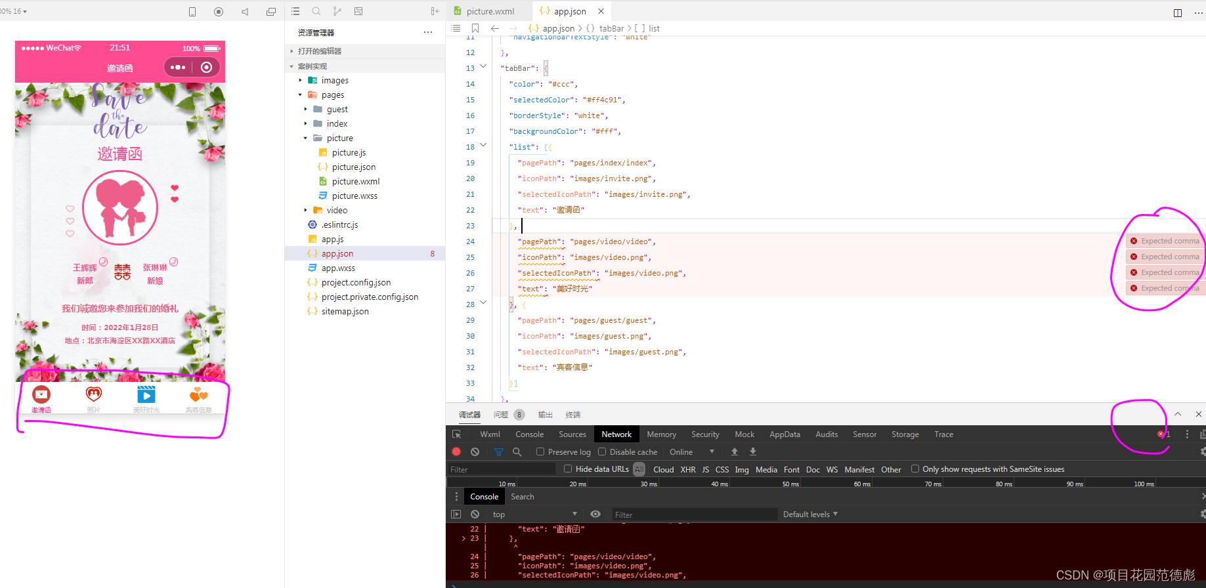
Task: Tap the 美好时光 video tab icon in simulator
Action: tap(146, 394)
